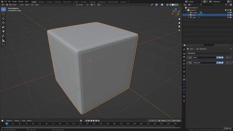Open the Edit menu

pos(9,1)
